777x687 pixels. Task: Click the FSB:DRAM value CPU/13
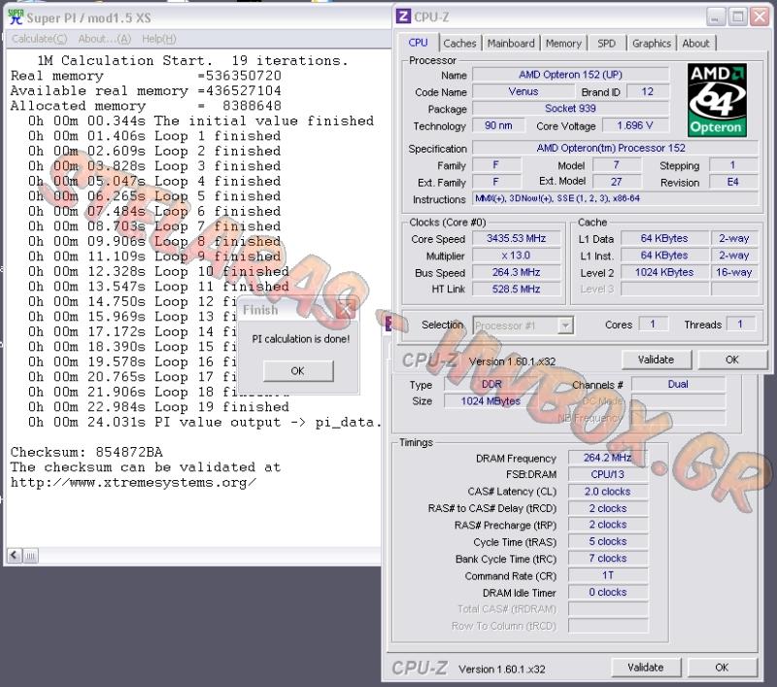coord(608,474)
